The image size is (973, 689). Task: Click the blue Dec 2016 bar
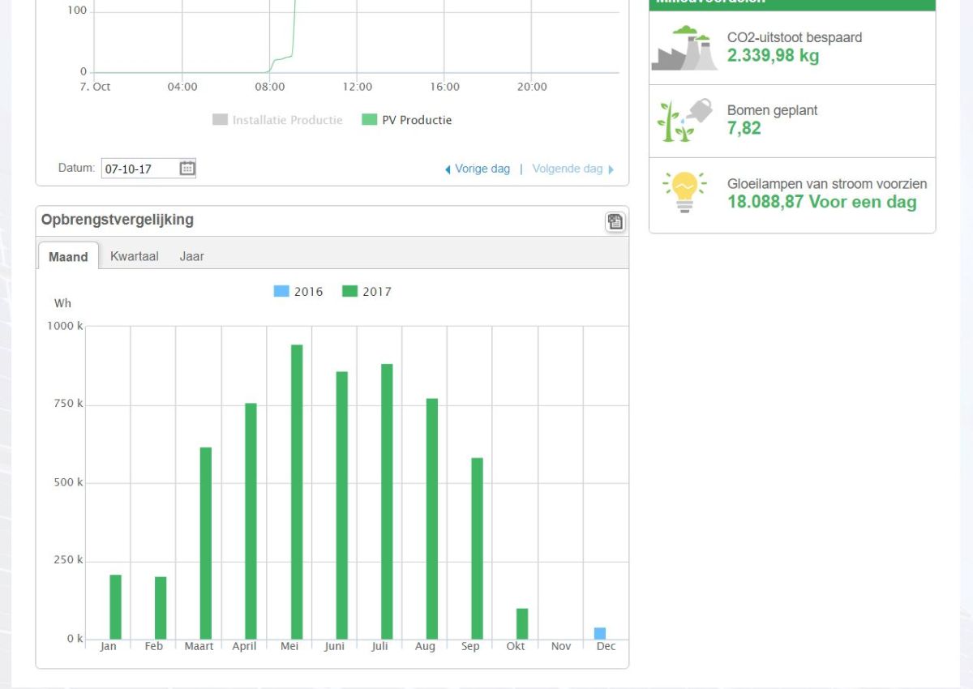pos(600,633)
